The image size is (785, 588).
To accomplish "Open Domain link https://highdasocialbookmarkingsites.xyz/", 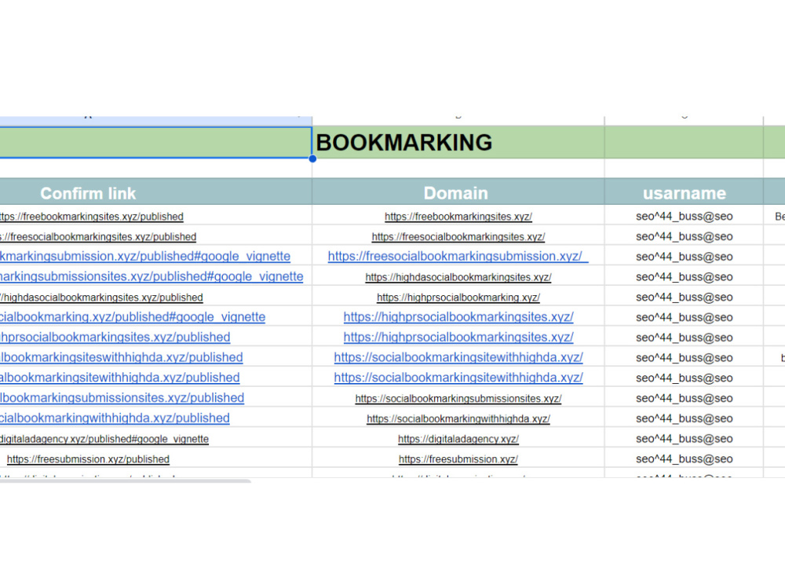I will pos(458,277).
